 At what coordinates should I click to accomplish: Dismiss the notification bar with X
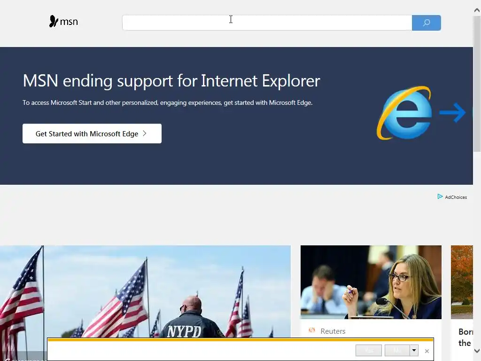[x=427, y=351]
